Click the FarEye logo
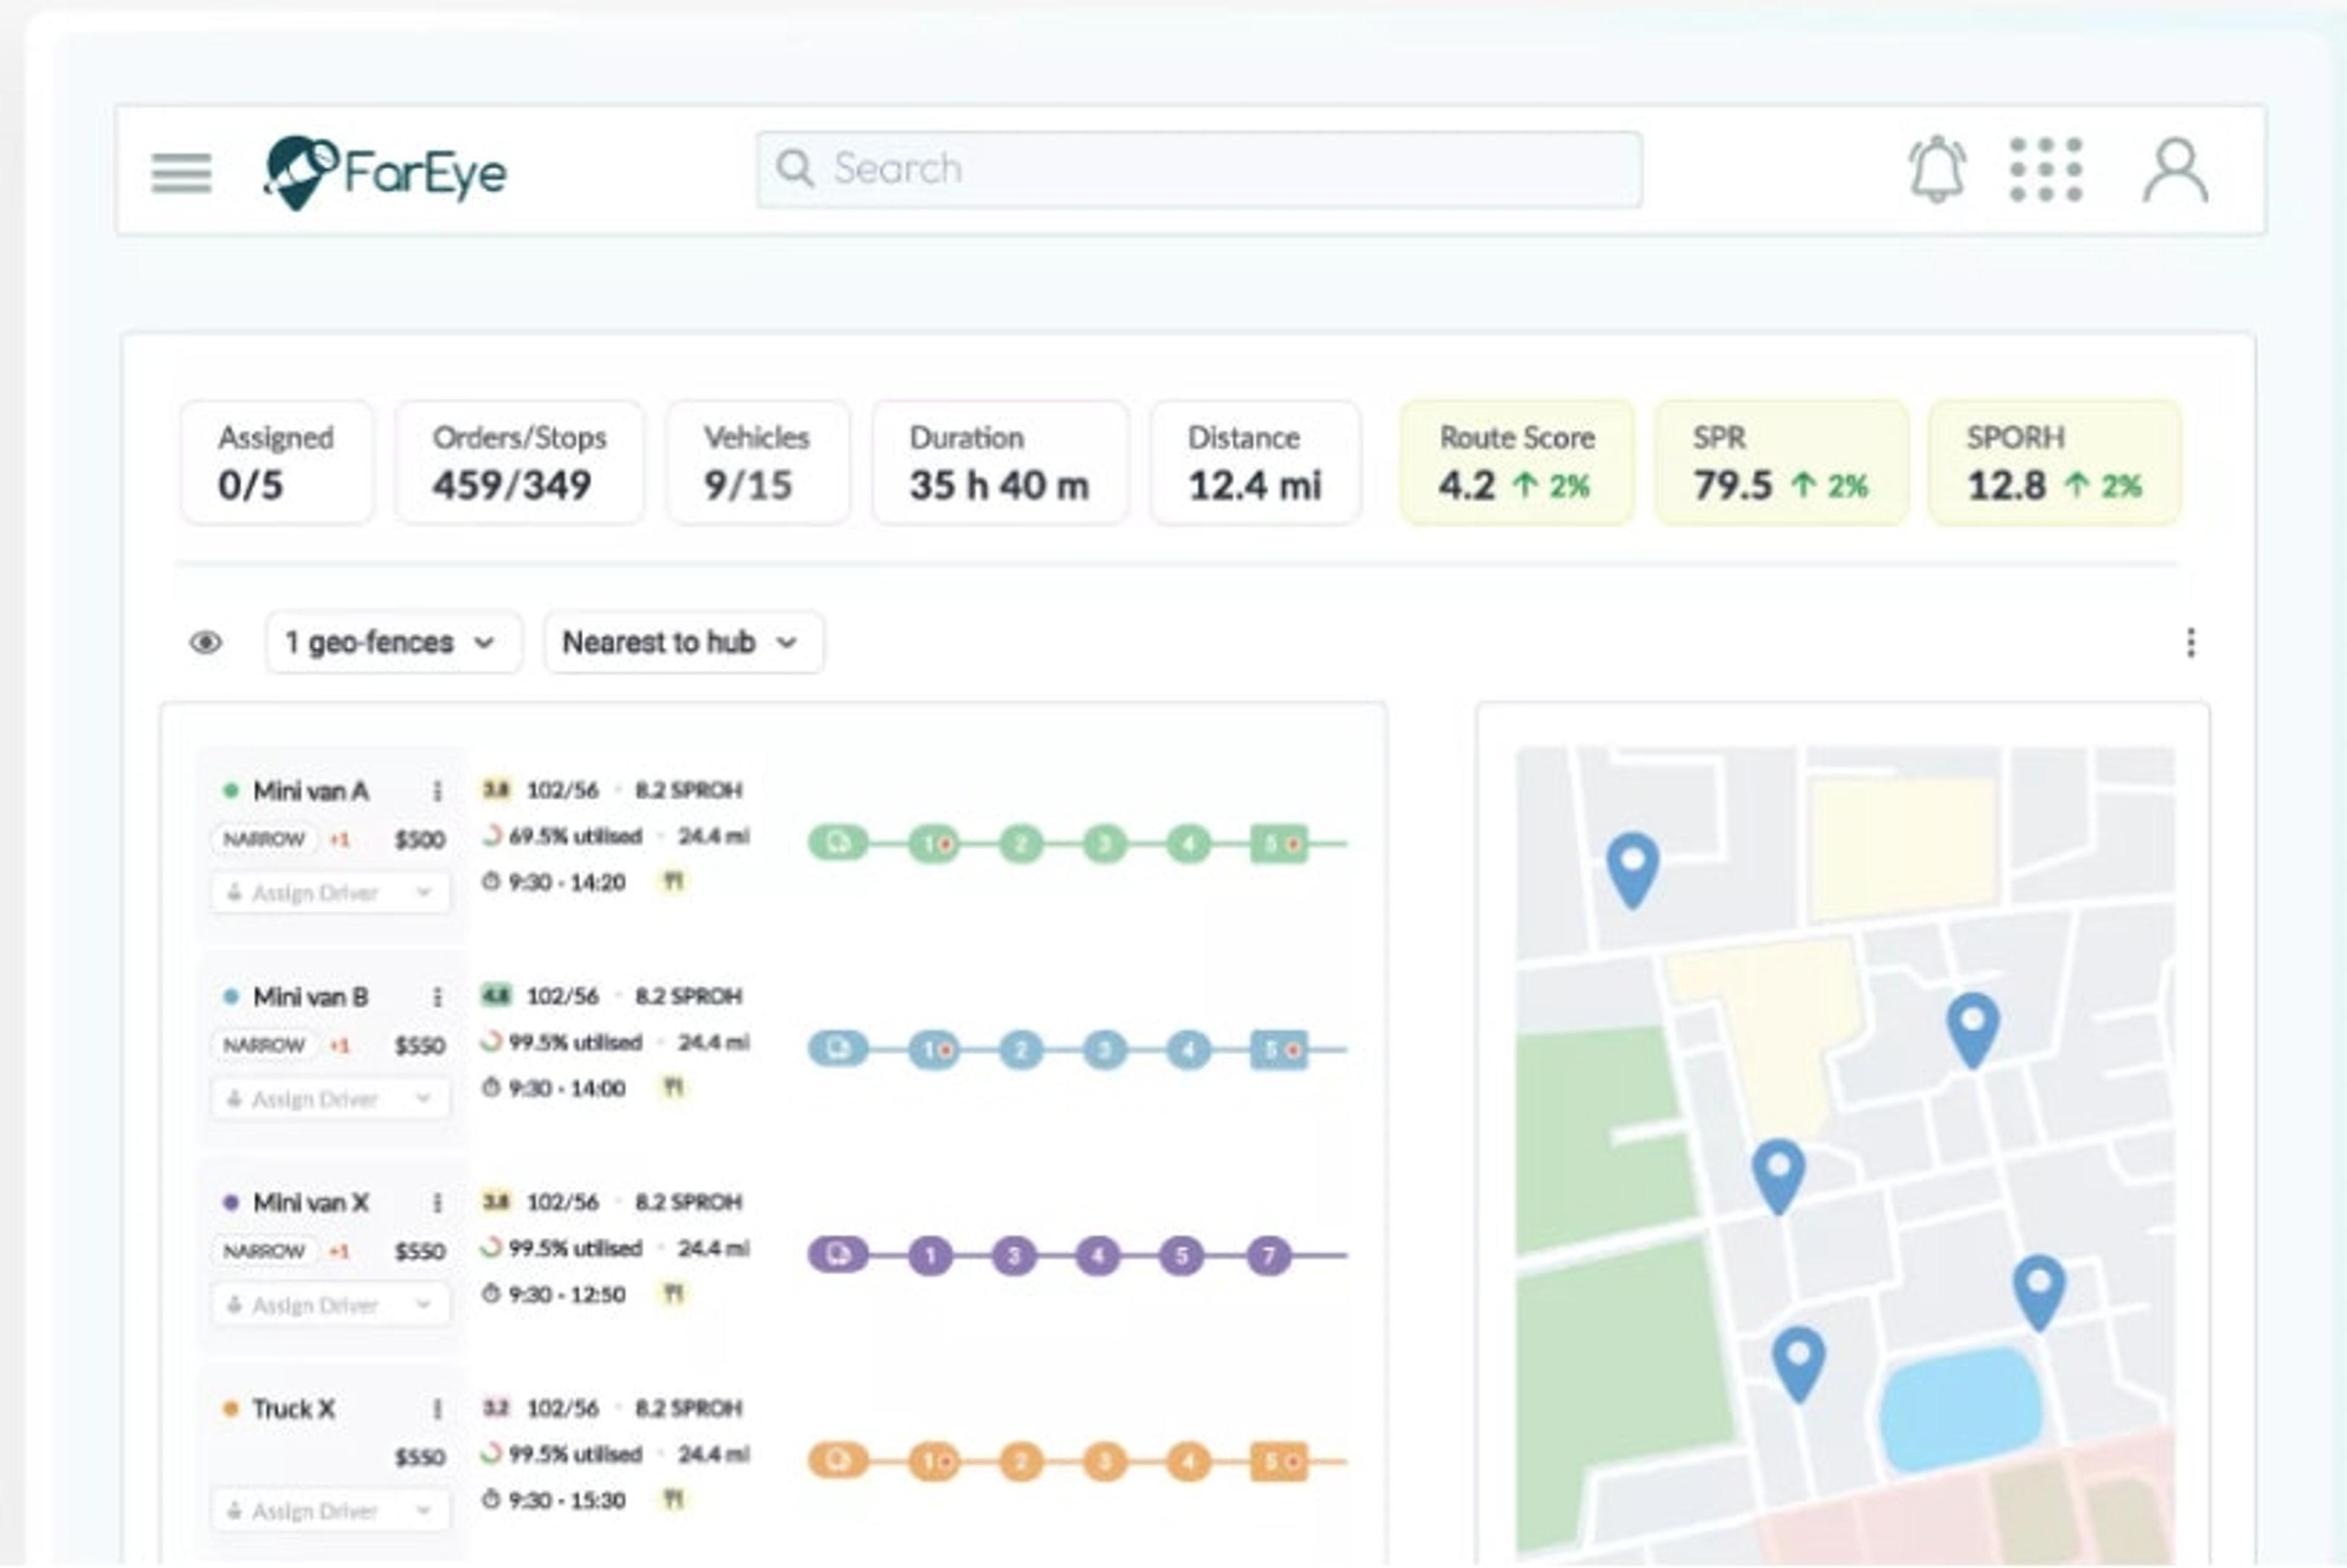Image resolution: width=2347 pixels, height=1568 pixels. [x=385, y=172]
